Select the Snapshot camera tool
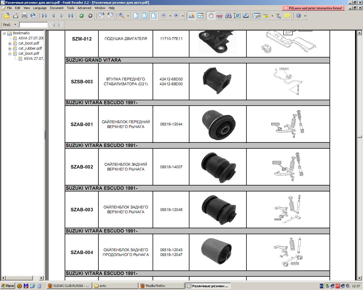Viewport: 363px width, 290px height. [246, 16]
